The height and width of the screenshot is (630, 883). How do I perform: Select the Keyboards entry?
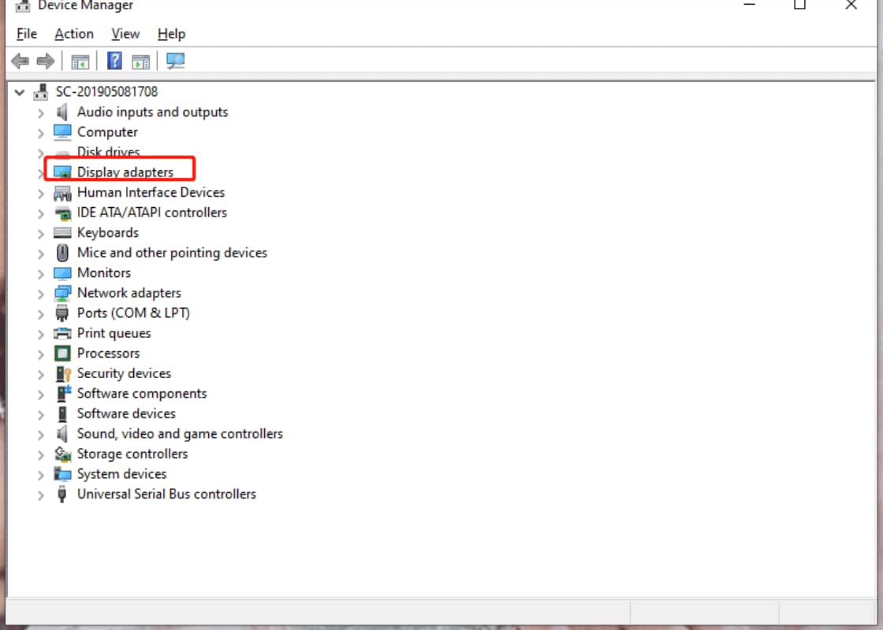[107, 232]
